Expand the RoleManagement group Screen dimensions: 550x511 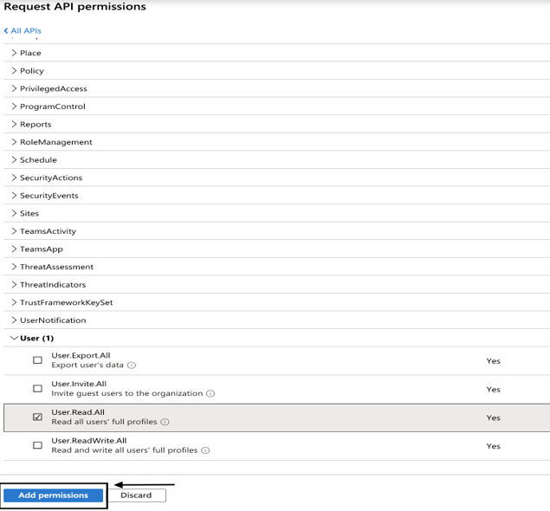[x=55, y=142]
